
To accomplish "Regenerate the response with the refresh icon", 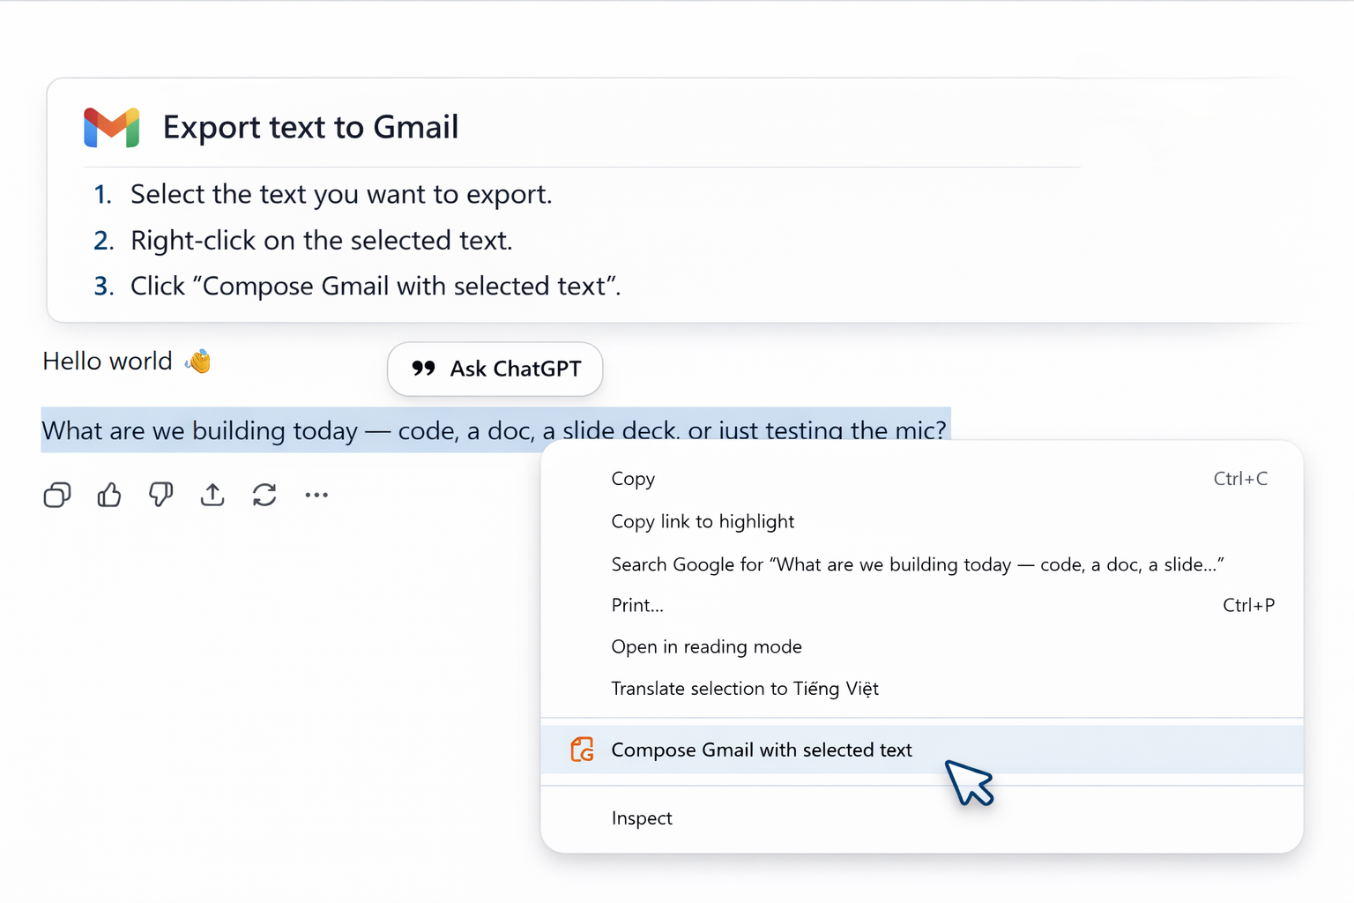I will click(x=264, y=495).
